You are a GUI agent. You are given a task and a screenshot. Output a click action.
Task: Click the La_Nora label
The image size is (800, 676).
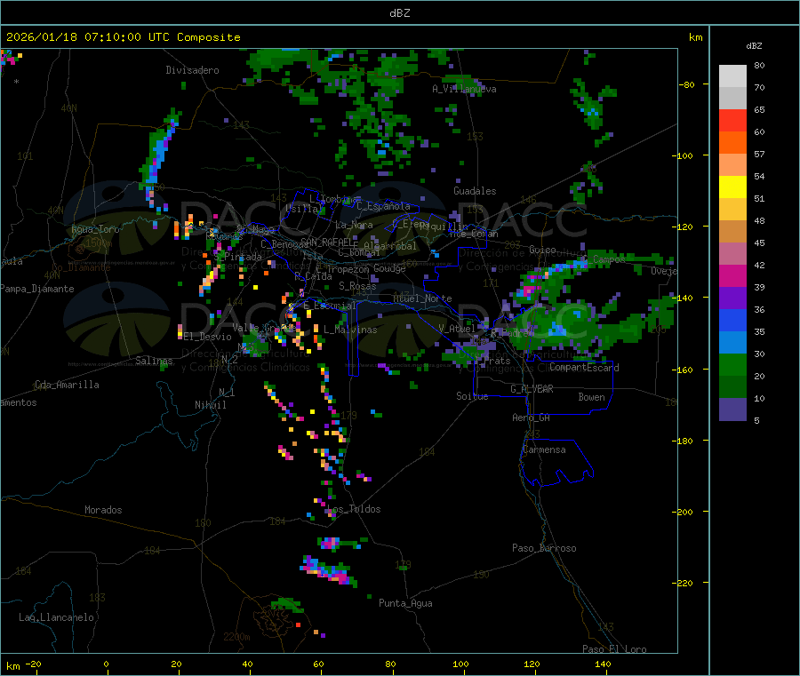click(x=354, y=225)
